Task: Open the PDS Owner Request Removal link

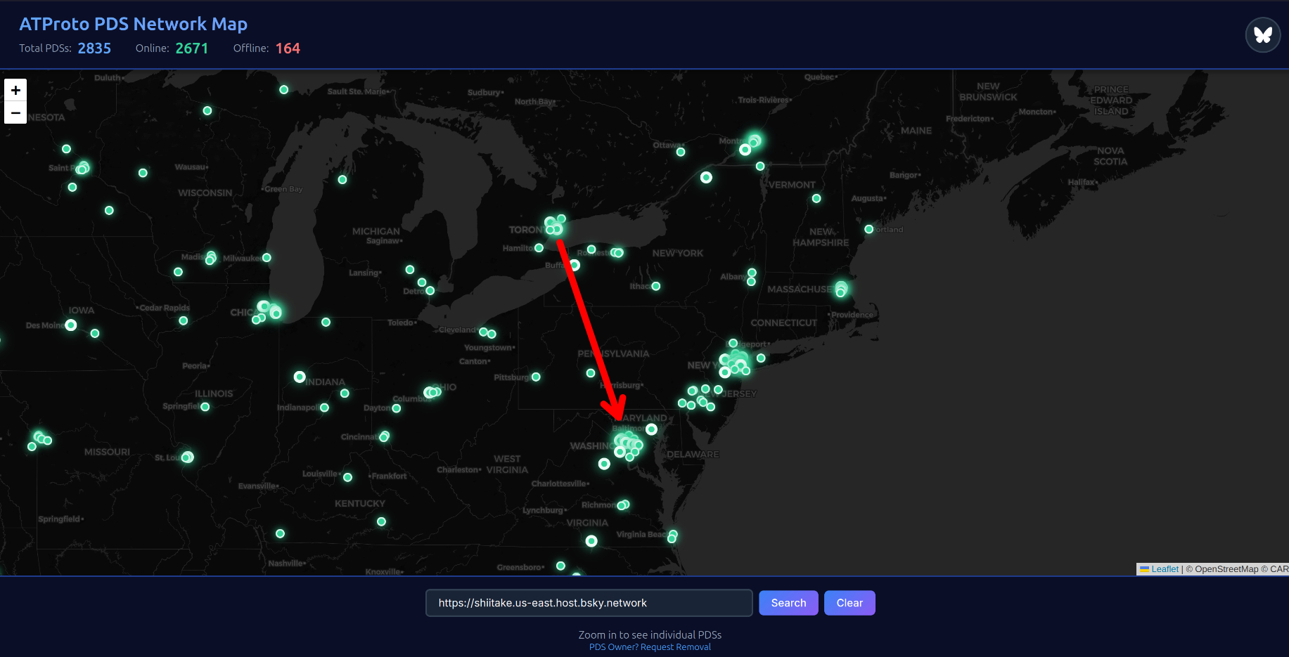Action: pyautogui.click(x=650, y=647)
